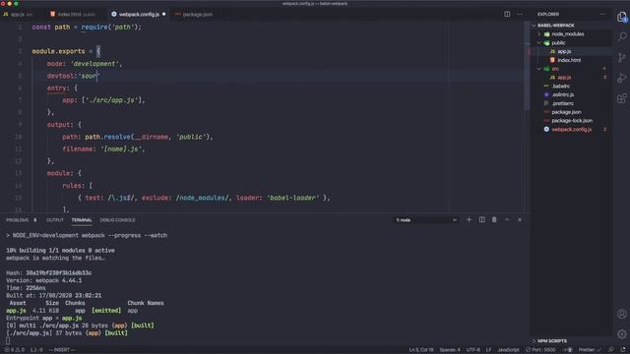Close the terminal panel
The width and height of the screenshot is (630, 354).
point(520,220)
